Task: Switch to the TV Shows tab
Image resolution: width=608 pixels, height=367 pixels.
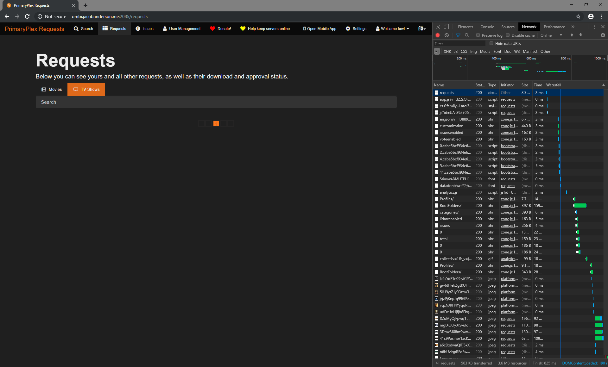Action: pyautogui.click(x=86, y=89)
